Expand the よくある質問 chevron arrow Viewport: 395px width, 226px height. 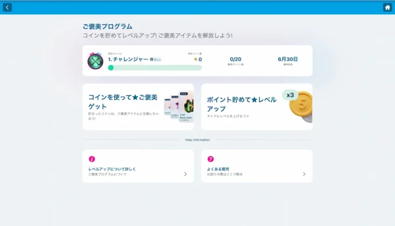coord(304,174)
